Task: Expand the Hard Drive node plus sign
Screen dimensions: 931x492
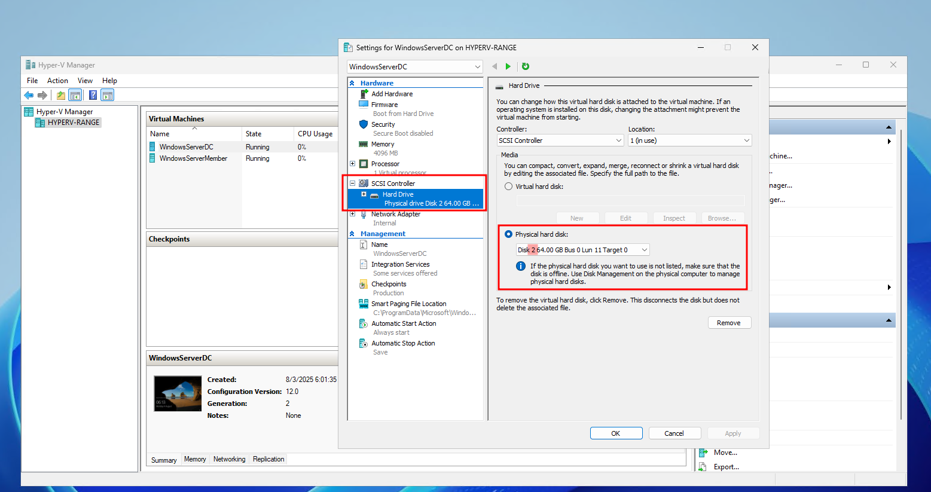Action: (x=364, y=194)
